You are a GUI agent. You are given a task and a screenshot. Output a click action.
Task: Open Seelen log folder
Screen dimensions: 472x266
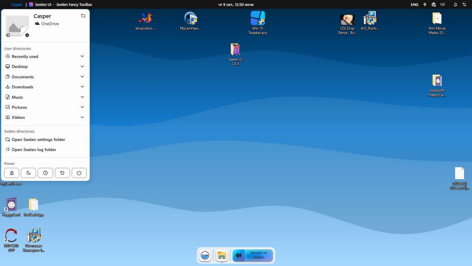click(34, 150)
